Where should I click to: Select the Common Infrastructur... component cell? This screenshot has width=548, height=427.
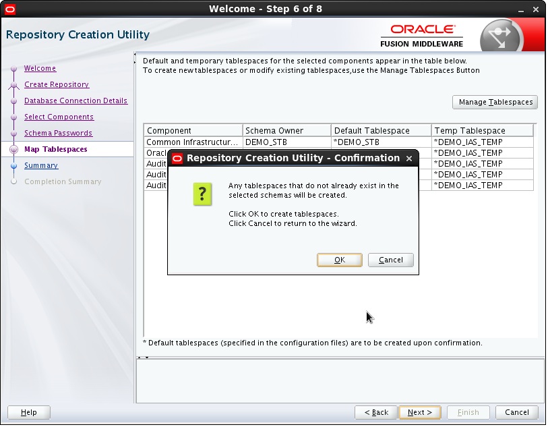click(x=194, y=143)
